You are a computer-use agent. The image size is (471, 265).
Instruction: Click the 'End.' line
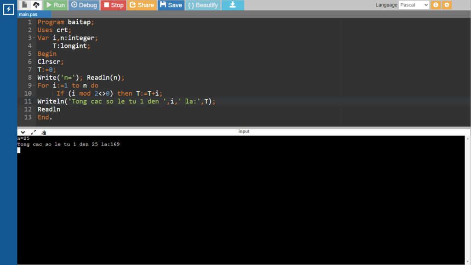[x=45, y=117]
